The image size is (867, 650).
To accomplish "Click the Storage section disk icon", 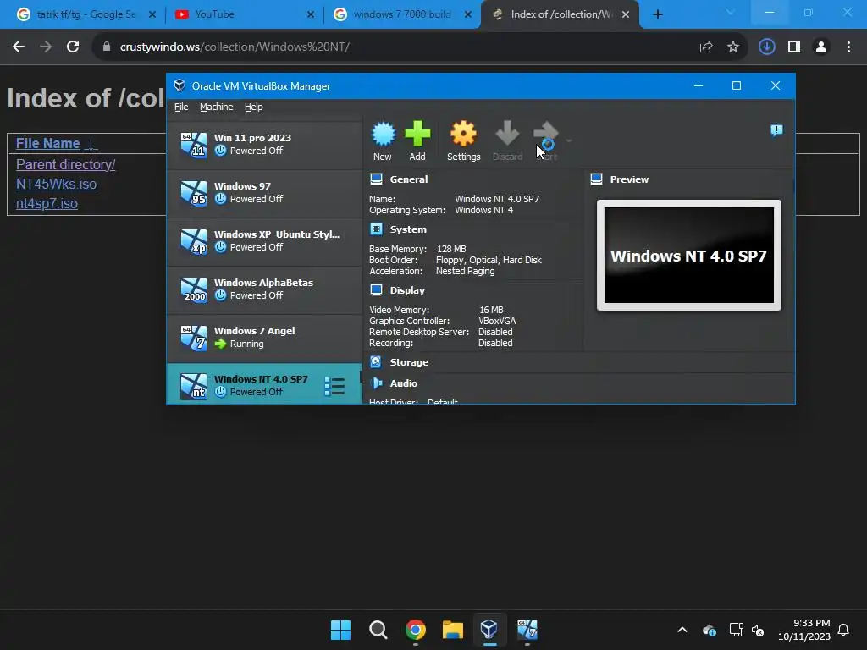I will [x=376, y=362].
